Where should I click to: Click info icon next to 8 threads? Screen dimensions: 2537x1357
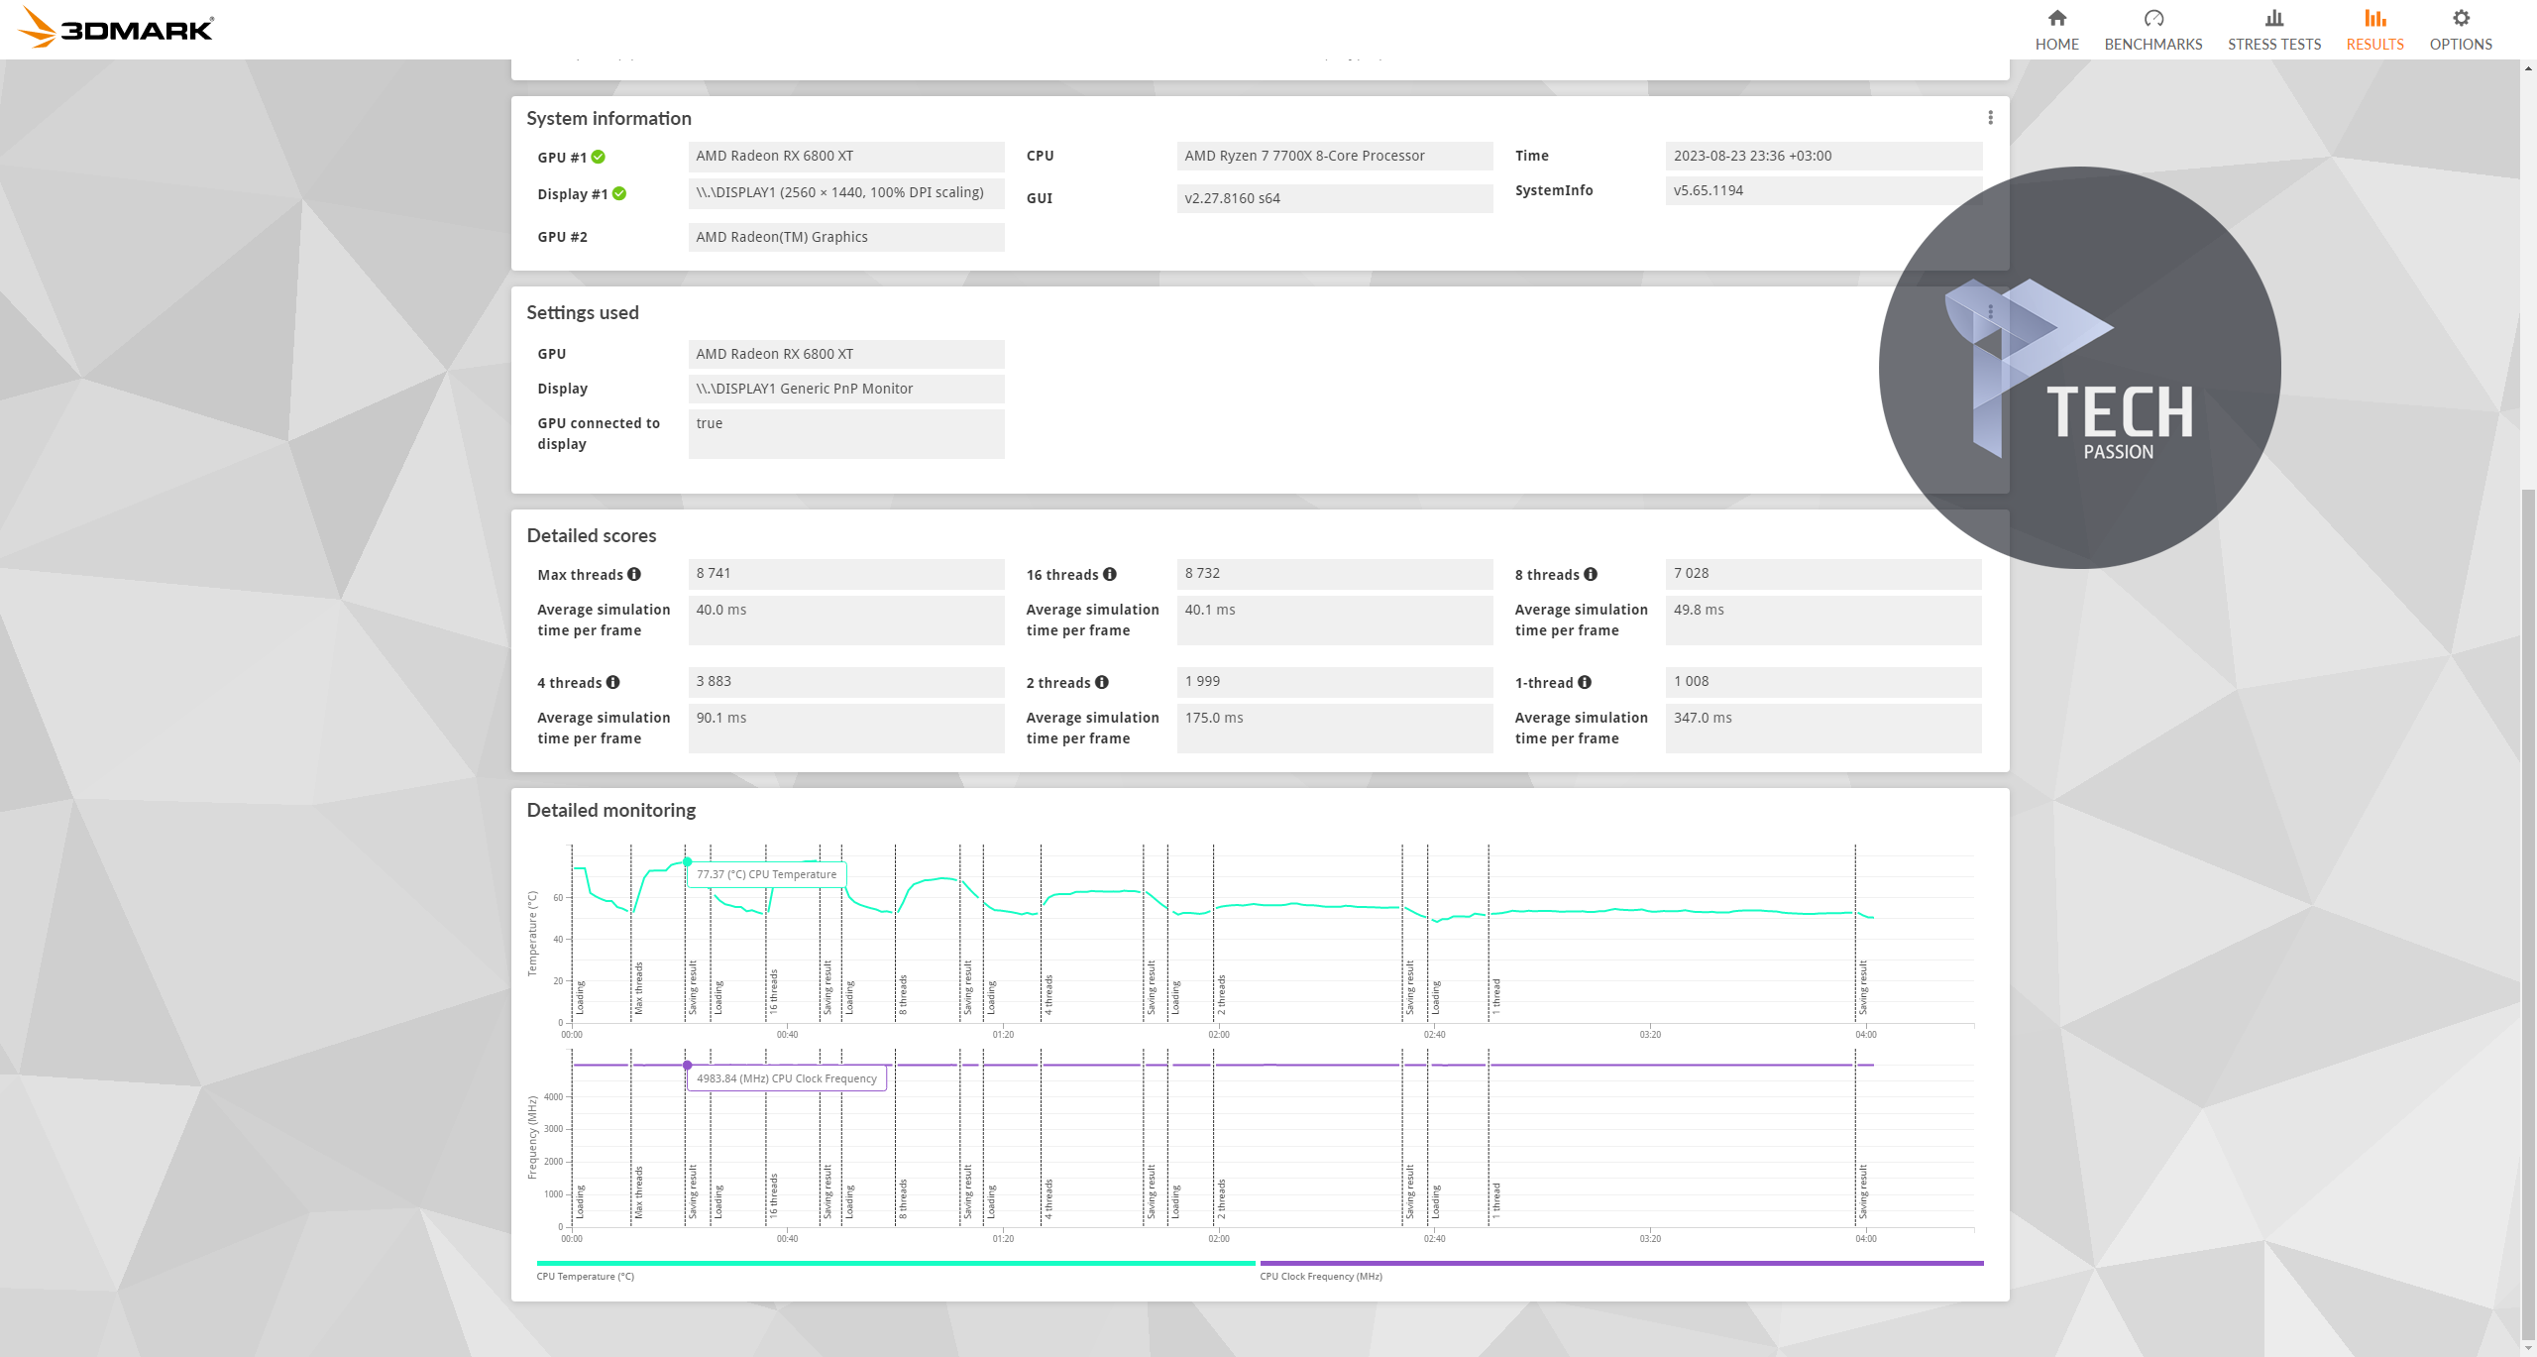point(1591,574)
